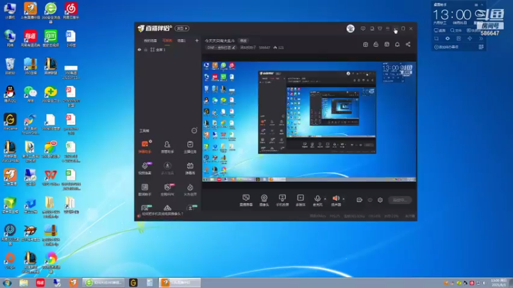
Task: Expand speaker options arrow
Action: (x=344, y=198)
